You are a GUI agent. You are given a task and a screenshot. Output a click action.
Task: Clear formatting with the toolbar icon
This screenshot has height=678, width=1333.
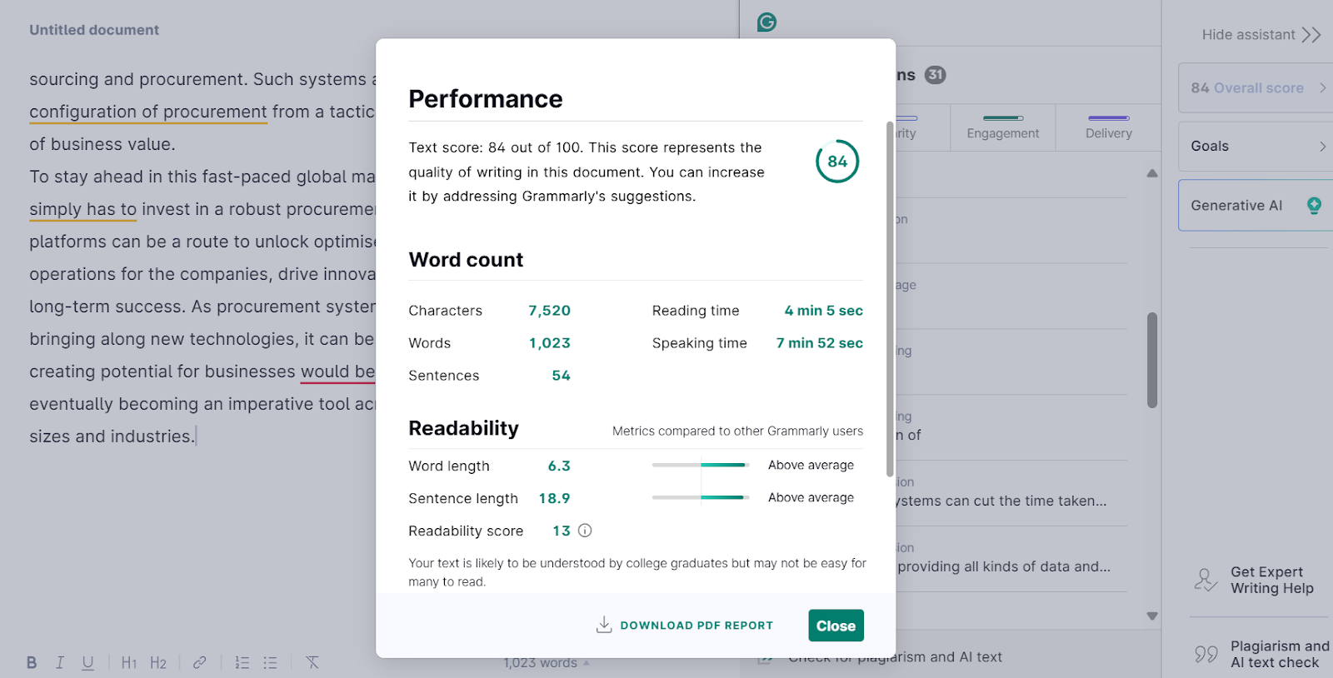(x=312, y=662)
